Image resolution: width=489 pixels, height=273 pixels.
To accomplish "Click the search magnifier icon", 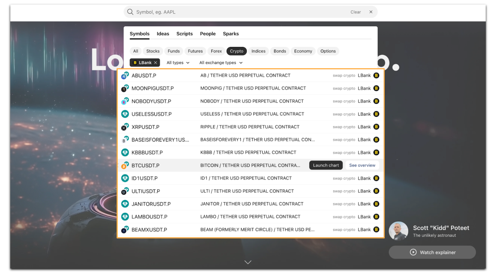I will [x=130, y=12].
